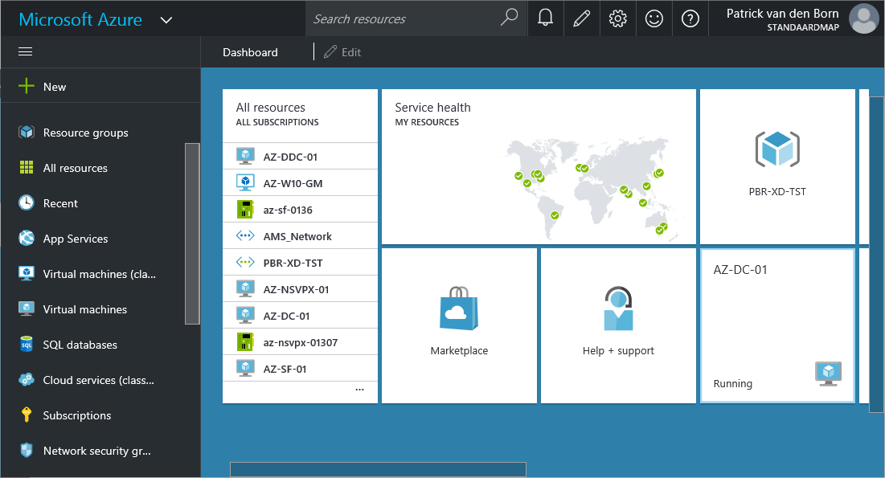The image size is (885, 478).
Task: Open the help question mark icon
Action: click(690, 18)
